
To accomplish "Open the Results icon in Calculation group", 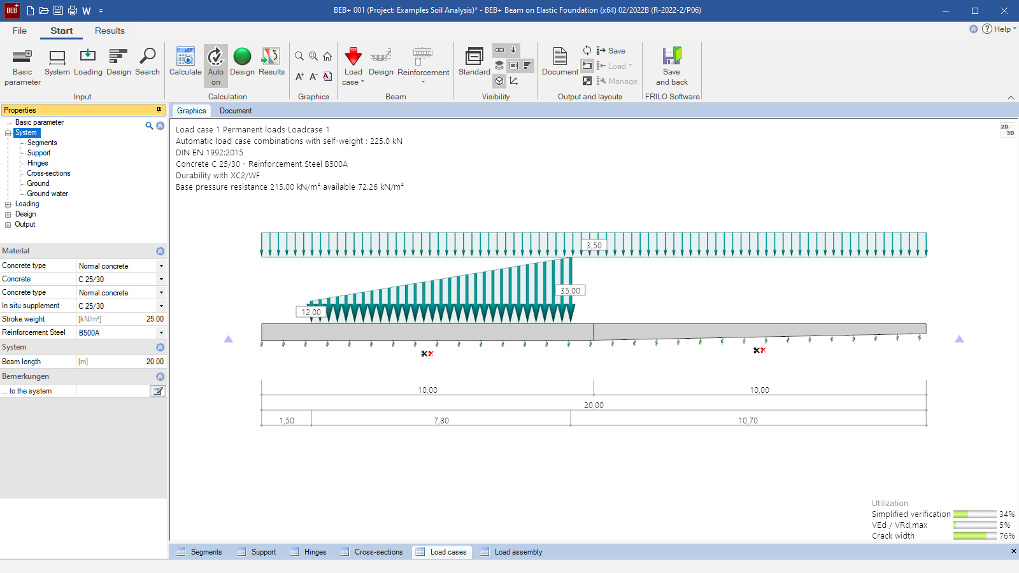I will pyautogui.click(x=271, y=62).
